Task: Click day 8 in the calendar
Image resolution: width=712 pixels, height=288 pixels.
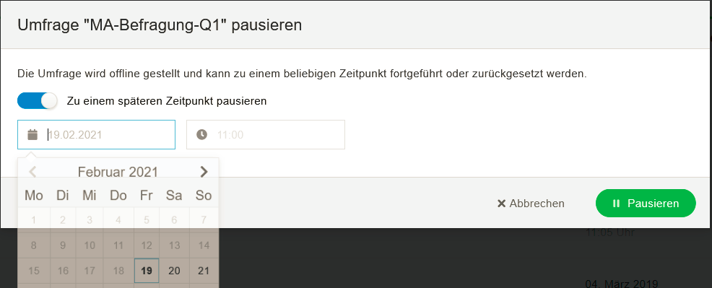Action: coord(34,246)
